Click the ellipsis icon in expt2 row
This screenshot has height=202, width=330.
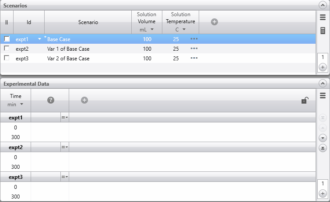pyautogui.click(x=194, y=49)
